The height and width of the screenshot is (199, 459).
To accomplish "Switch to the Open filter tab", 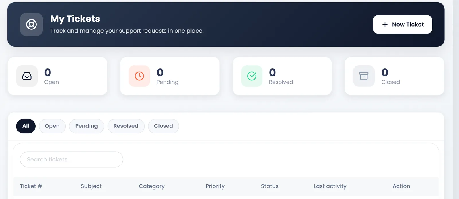I will click(52, 126).
